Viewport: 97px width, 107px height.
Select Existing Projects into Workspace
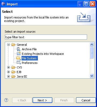43,54
